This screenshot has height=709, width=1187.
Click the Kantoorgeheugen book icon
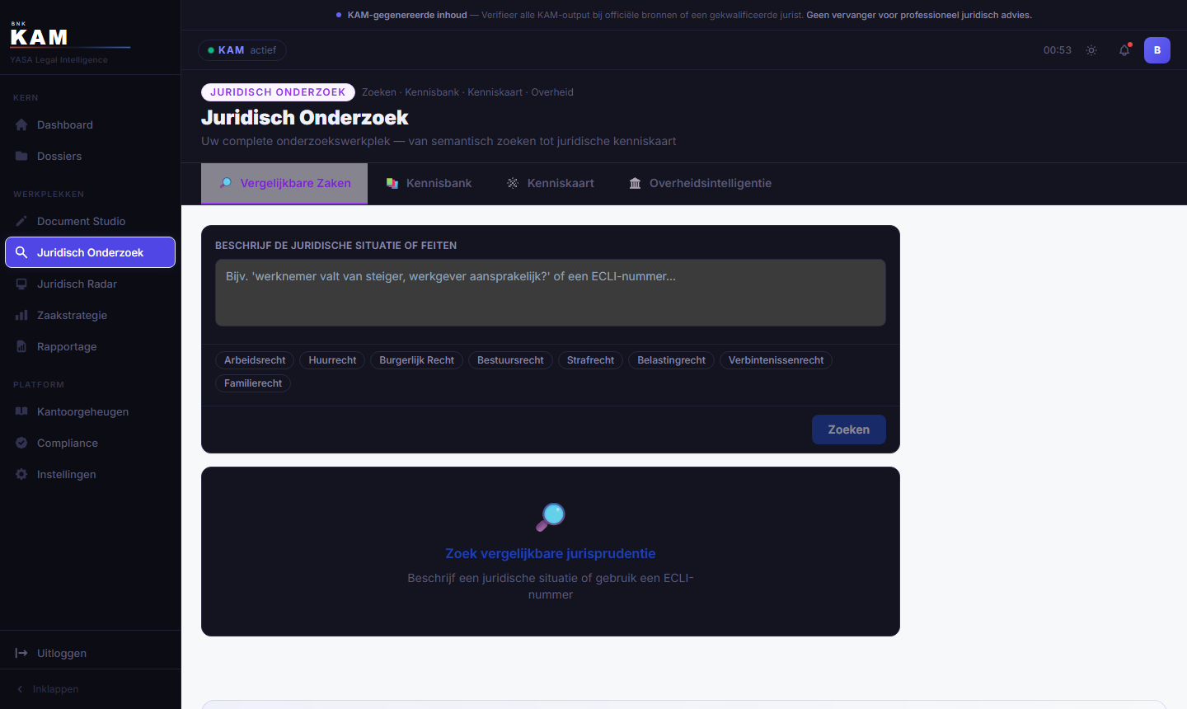tap(21, 411)
